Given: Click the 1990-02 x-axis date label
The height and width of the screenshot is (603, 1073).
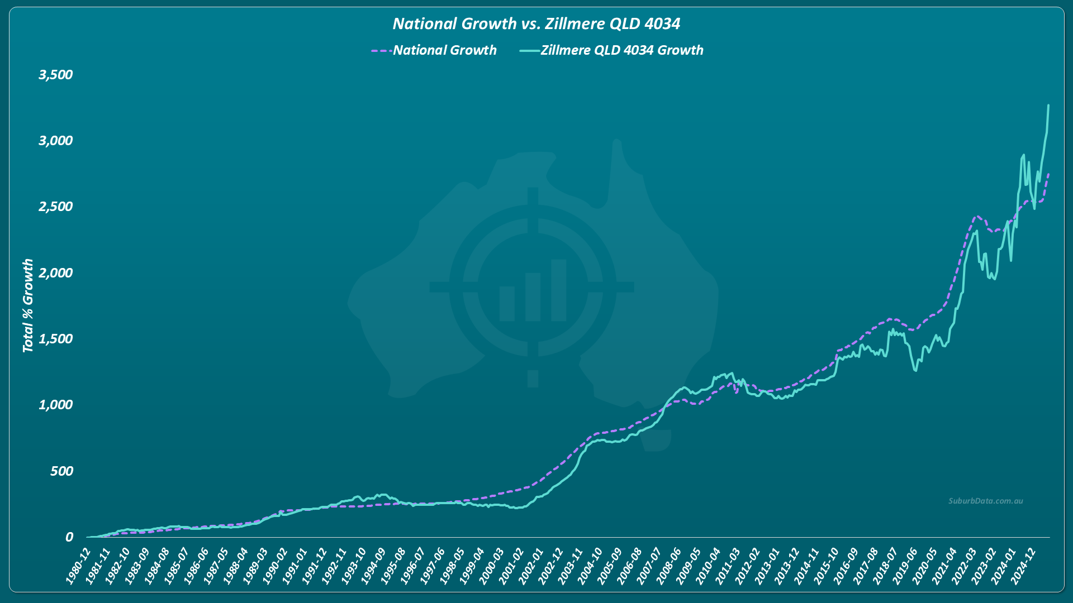Looking at the screenshot, I should [x=274, y=566].
